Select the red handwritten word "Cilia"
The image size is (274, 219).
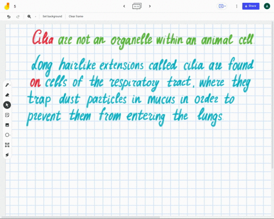[x=43, y=38]
